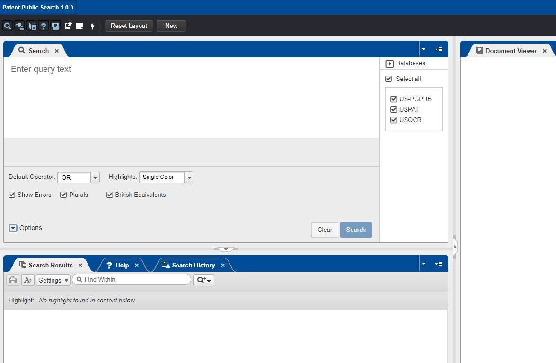The image size is (556, 363).
Task: Click the Find Within search field
Action: [x=132, y=280]
